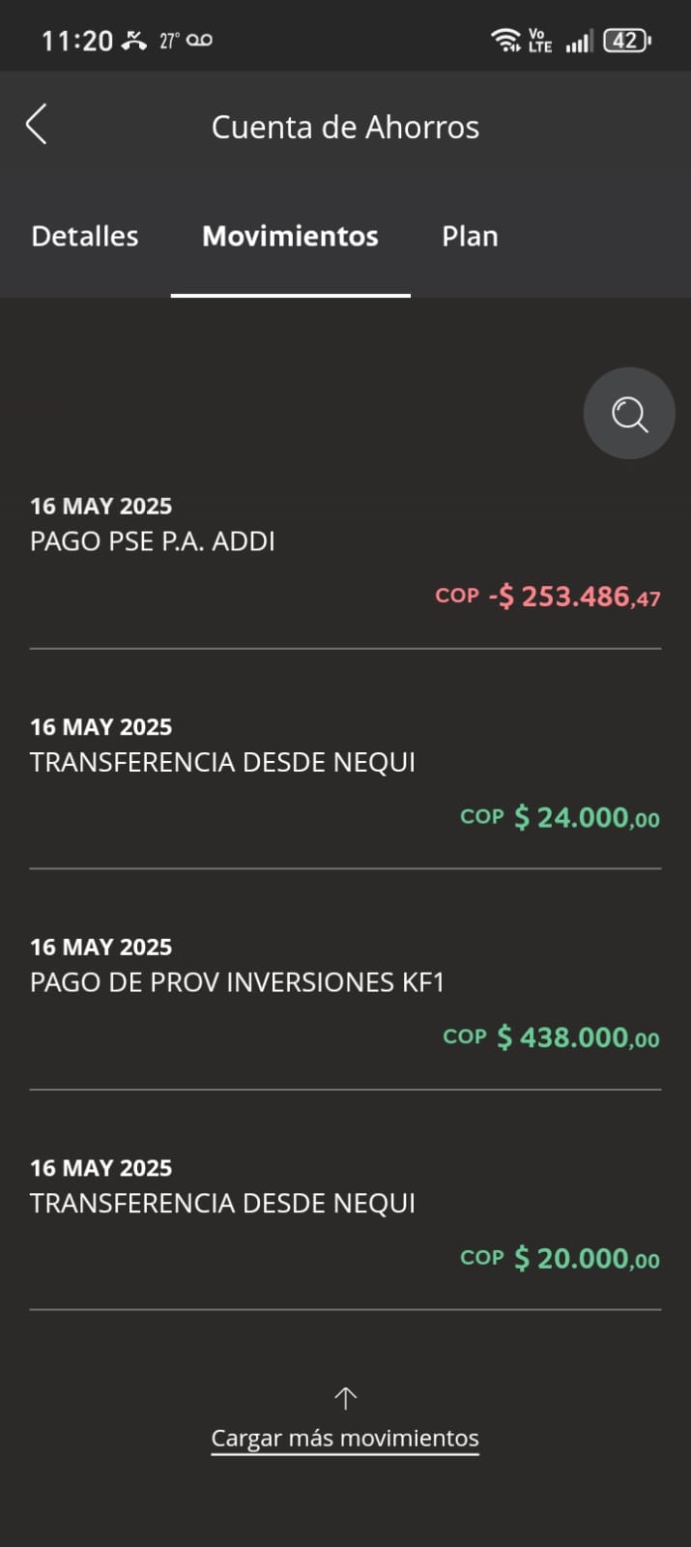Switch to the Detalles tab

[85, 236]
